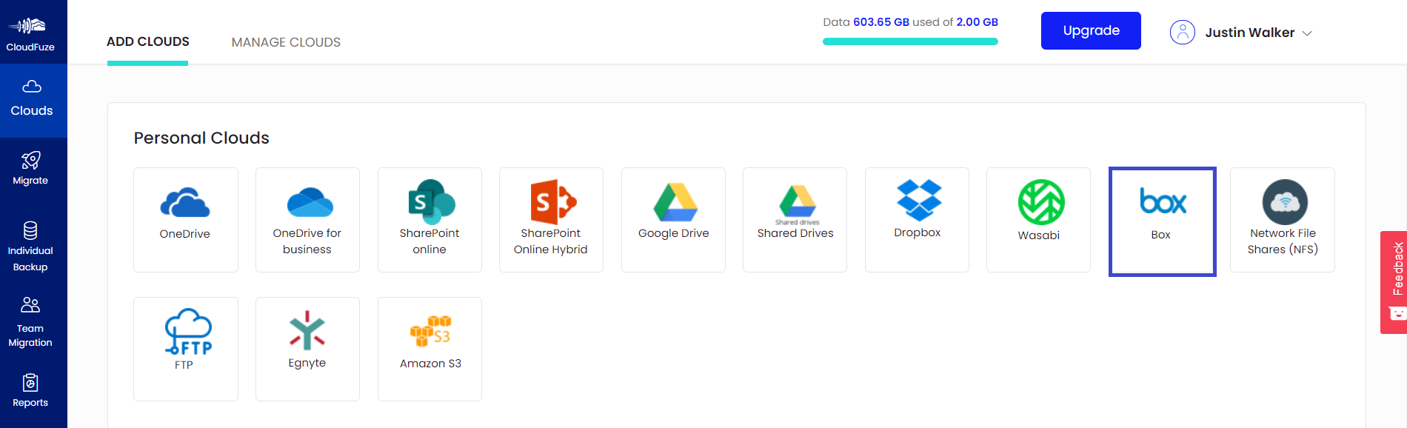
Task: Add an Egnyte cloud
Action: pyautogui.click(x=307, y=350)
